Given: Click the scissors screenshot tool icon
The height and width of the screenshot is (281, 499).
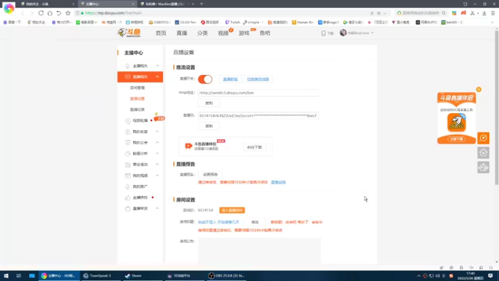Looking at the screenshot, I should coord(473,13).
